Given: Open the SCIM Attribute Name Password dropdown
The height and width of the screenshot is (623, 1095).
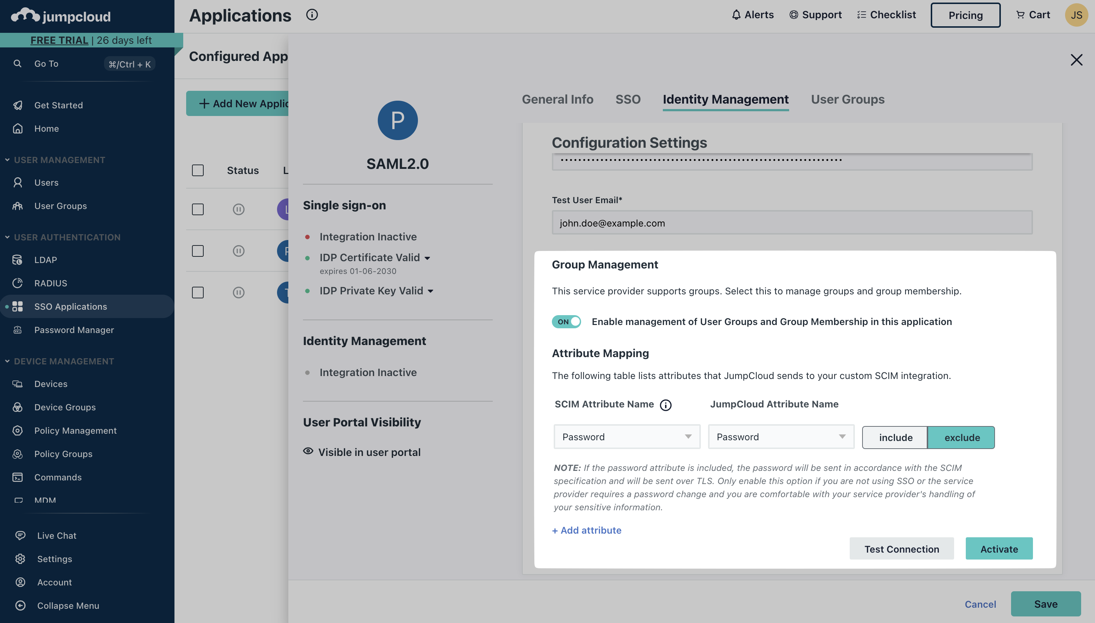Looking at the screenshot, I should tap(626, 437).
